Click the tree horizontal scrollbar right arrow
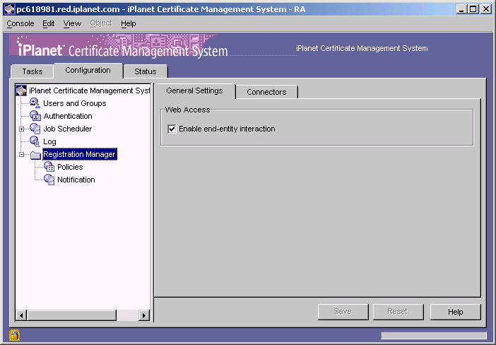This screenshot has height=345, width=496. tap(144, 315)
